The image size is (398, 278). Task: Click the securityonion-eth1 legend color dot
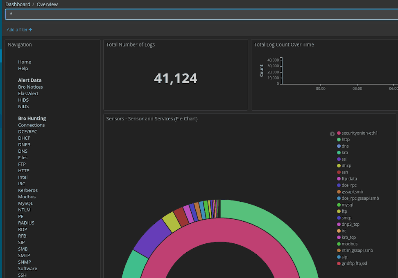point(339,133)
